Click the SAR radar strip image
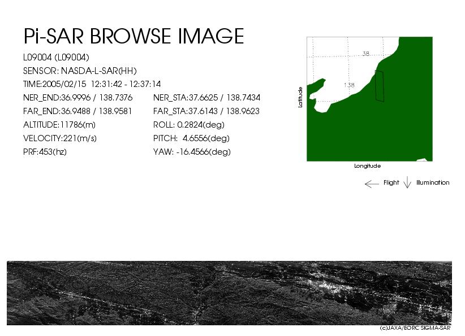 229,293
